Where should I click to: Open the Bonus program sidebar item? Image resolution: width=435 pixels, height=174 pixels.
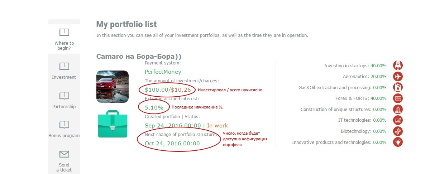(x=64, y=129)
